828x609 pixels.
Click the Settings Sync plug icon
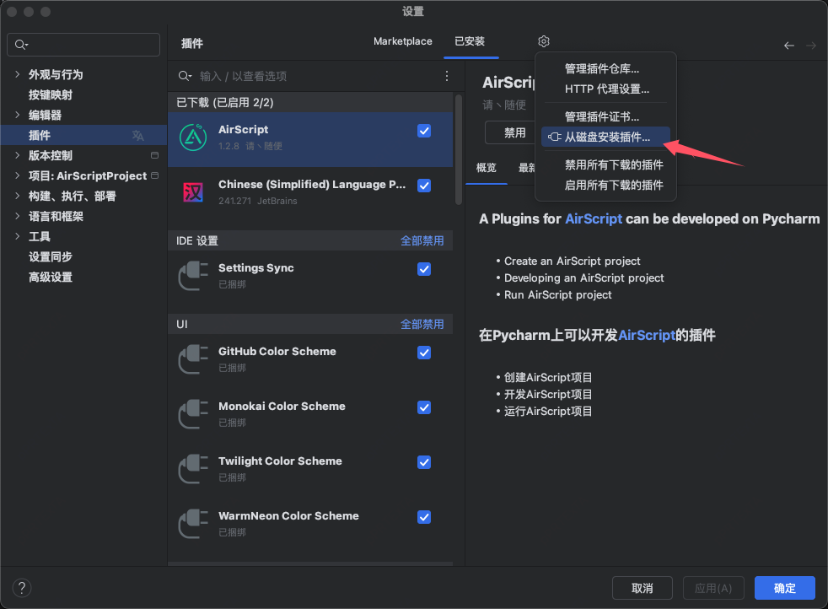click(193, 276)
